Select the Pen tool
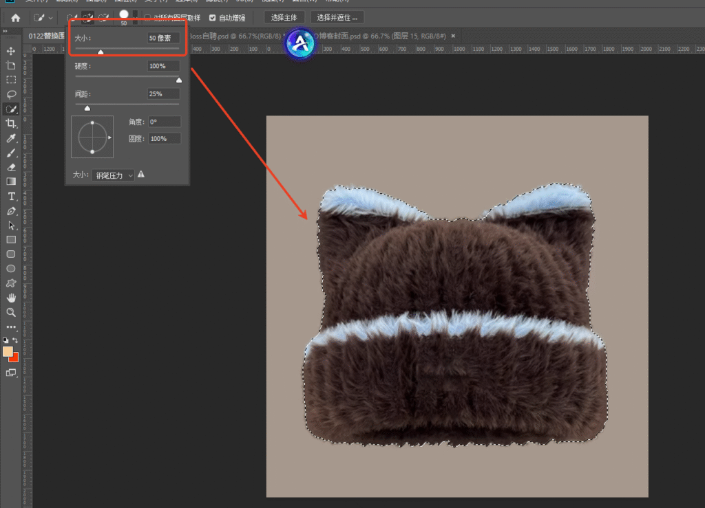Image resolution: width=705 pixels, height=508 pixels. tap(11, 211)
